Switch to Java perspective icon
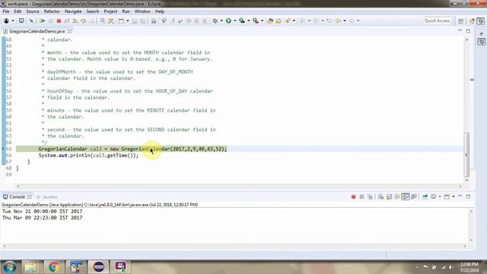The width and height of the screenshot is (487, 274). [x=473, y=21]
